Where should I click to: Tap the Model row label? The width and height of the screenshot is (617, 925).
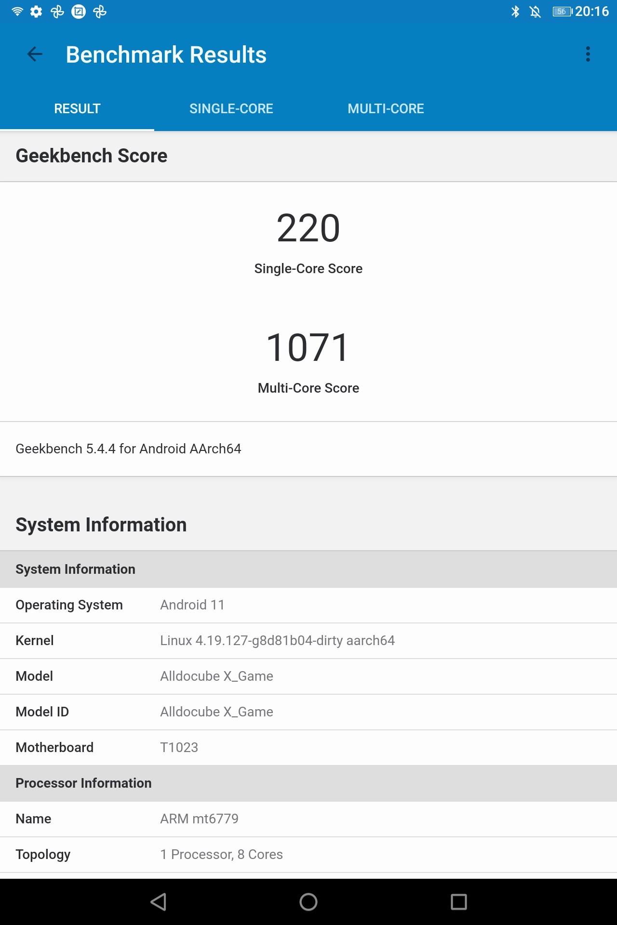tap(34, 676)
